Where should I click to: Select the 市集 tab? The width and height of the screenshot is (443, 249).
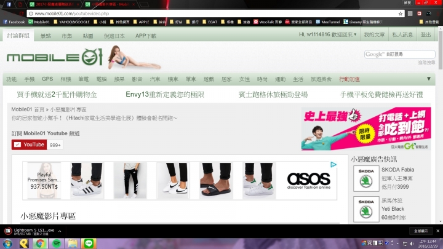click(67, 36)
